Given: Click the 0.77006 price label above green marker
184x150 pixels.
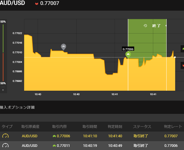Looking at the screenshot, I should tap(128, 49).
